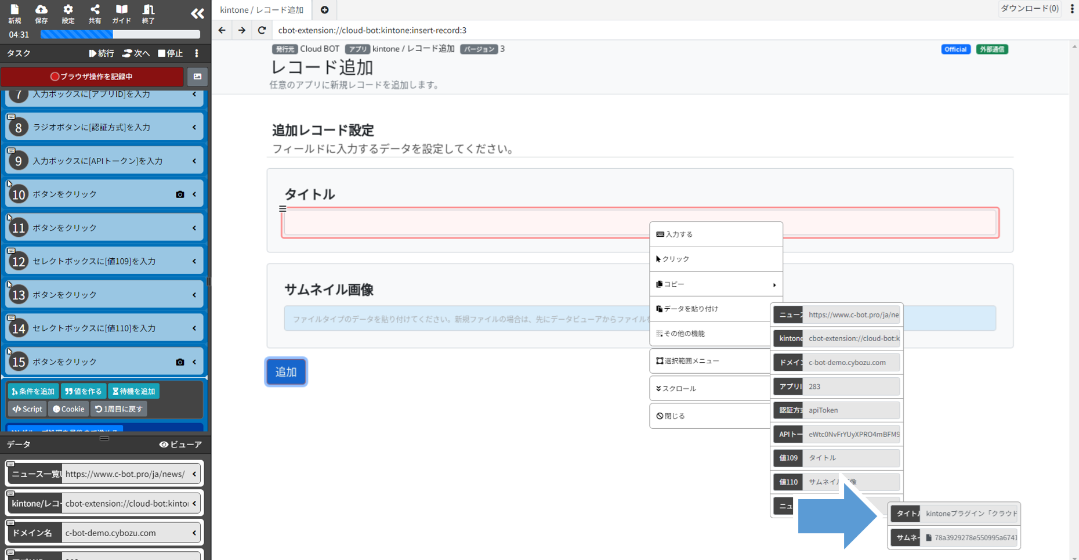Image resolution: width=1079 pixels, height=560 pixels.
Task: Click the blue 追加 button
Action: [286, 372]
